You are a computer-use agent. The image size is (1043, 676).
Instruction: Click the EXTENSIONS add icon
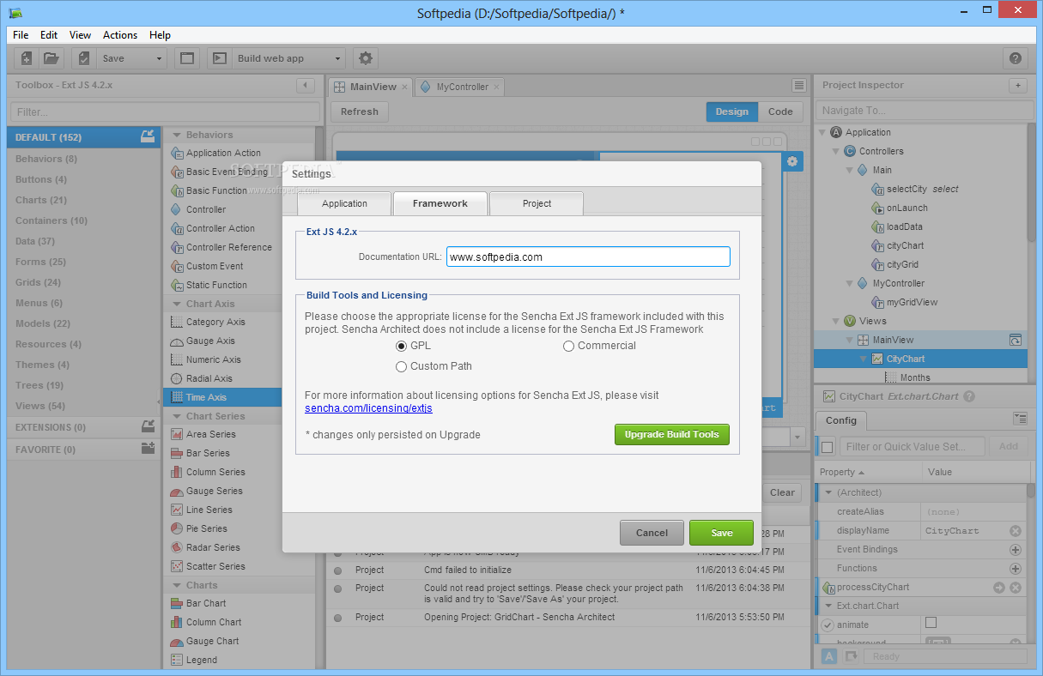[x=148, y=426]
